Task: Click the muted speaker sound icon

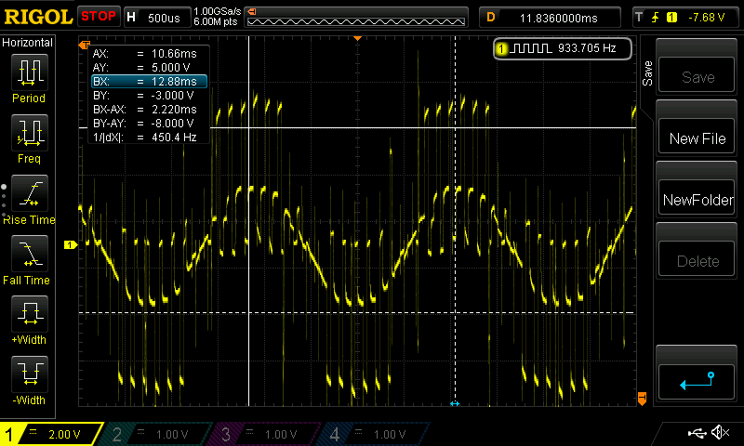Action: coord(720,432)
